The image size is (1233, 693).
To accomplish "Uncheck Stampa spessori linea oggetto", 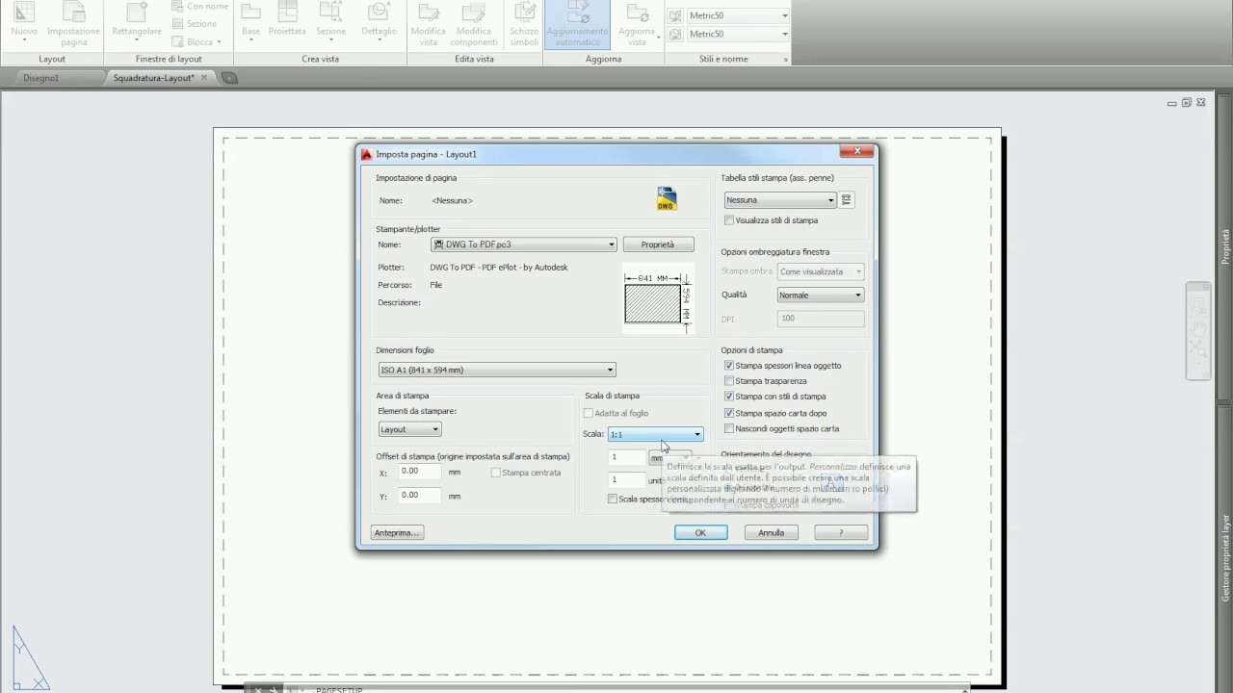I will pyautogui.click(x=729, y=366).
